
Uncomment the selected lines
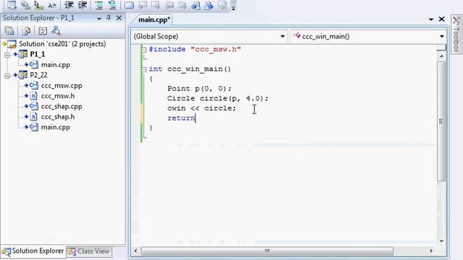pos(112,5)
